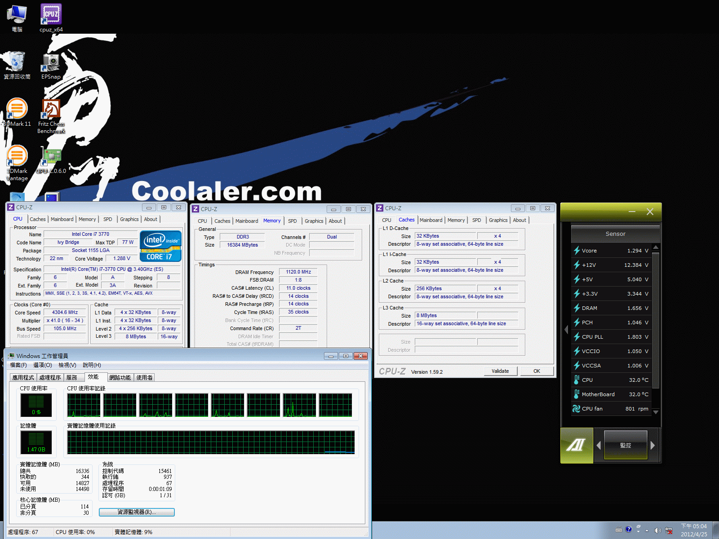
Task: Click the CPU temperature thermometer icon
Action: [x=577, y=380]
